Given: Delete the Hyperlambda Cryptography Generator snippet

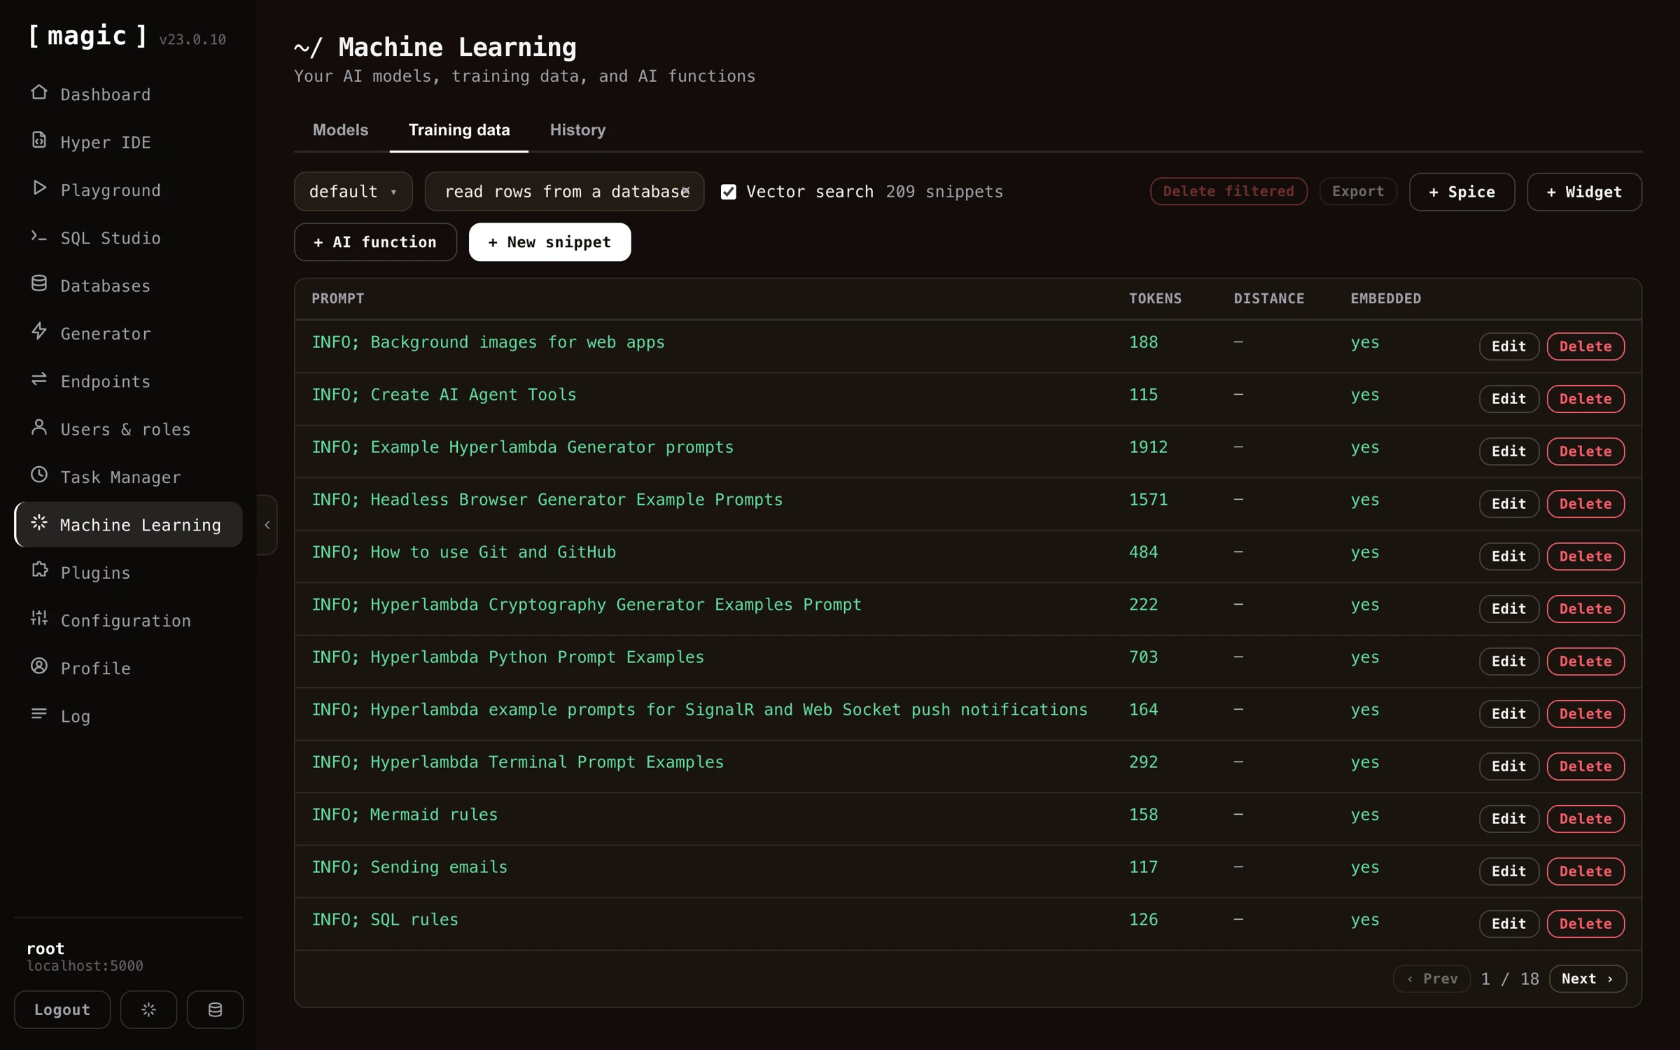Looking at the screenshot, I should 1585,609.
